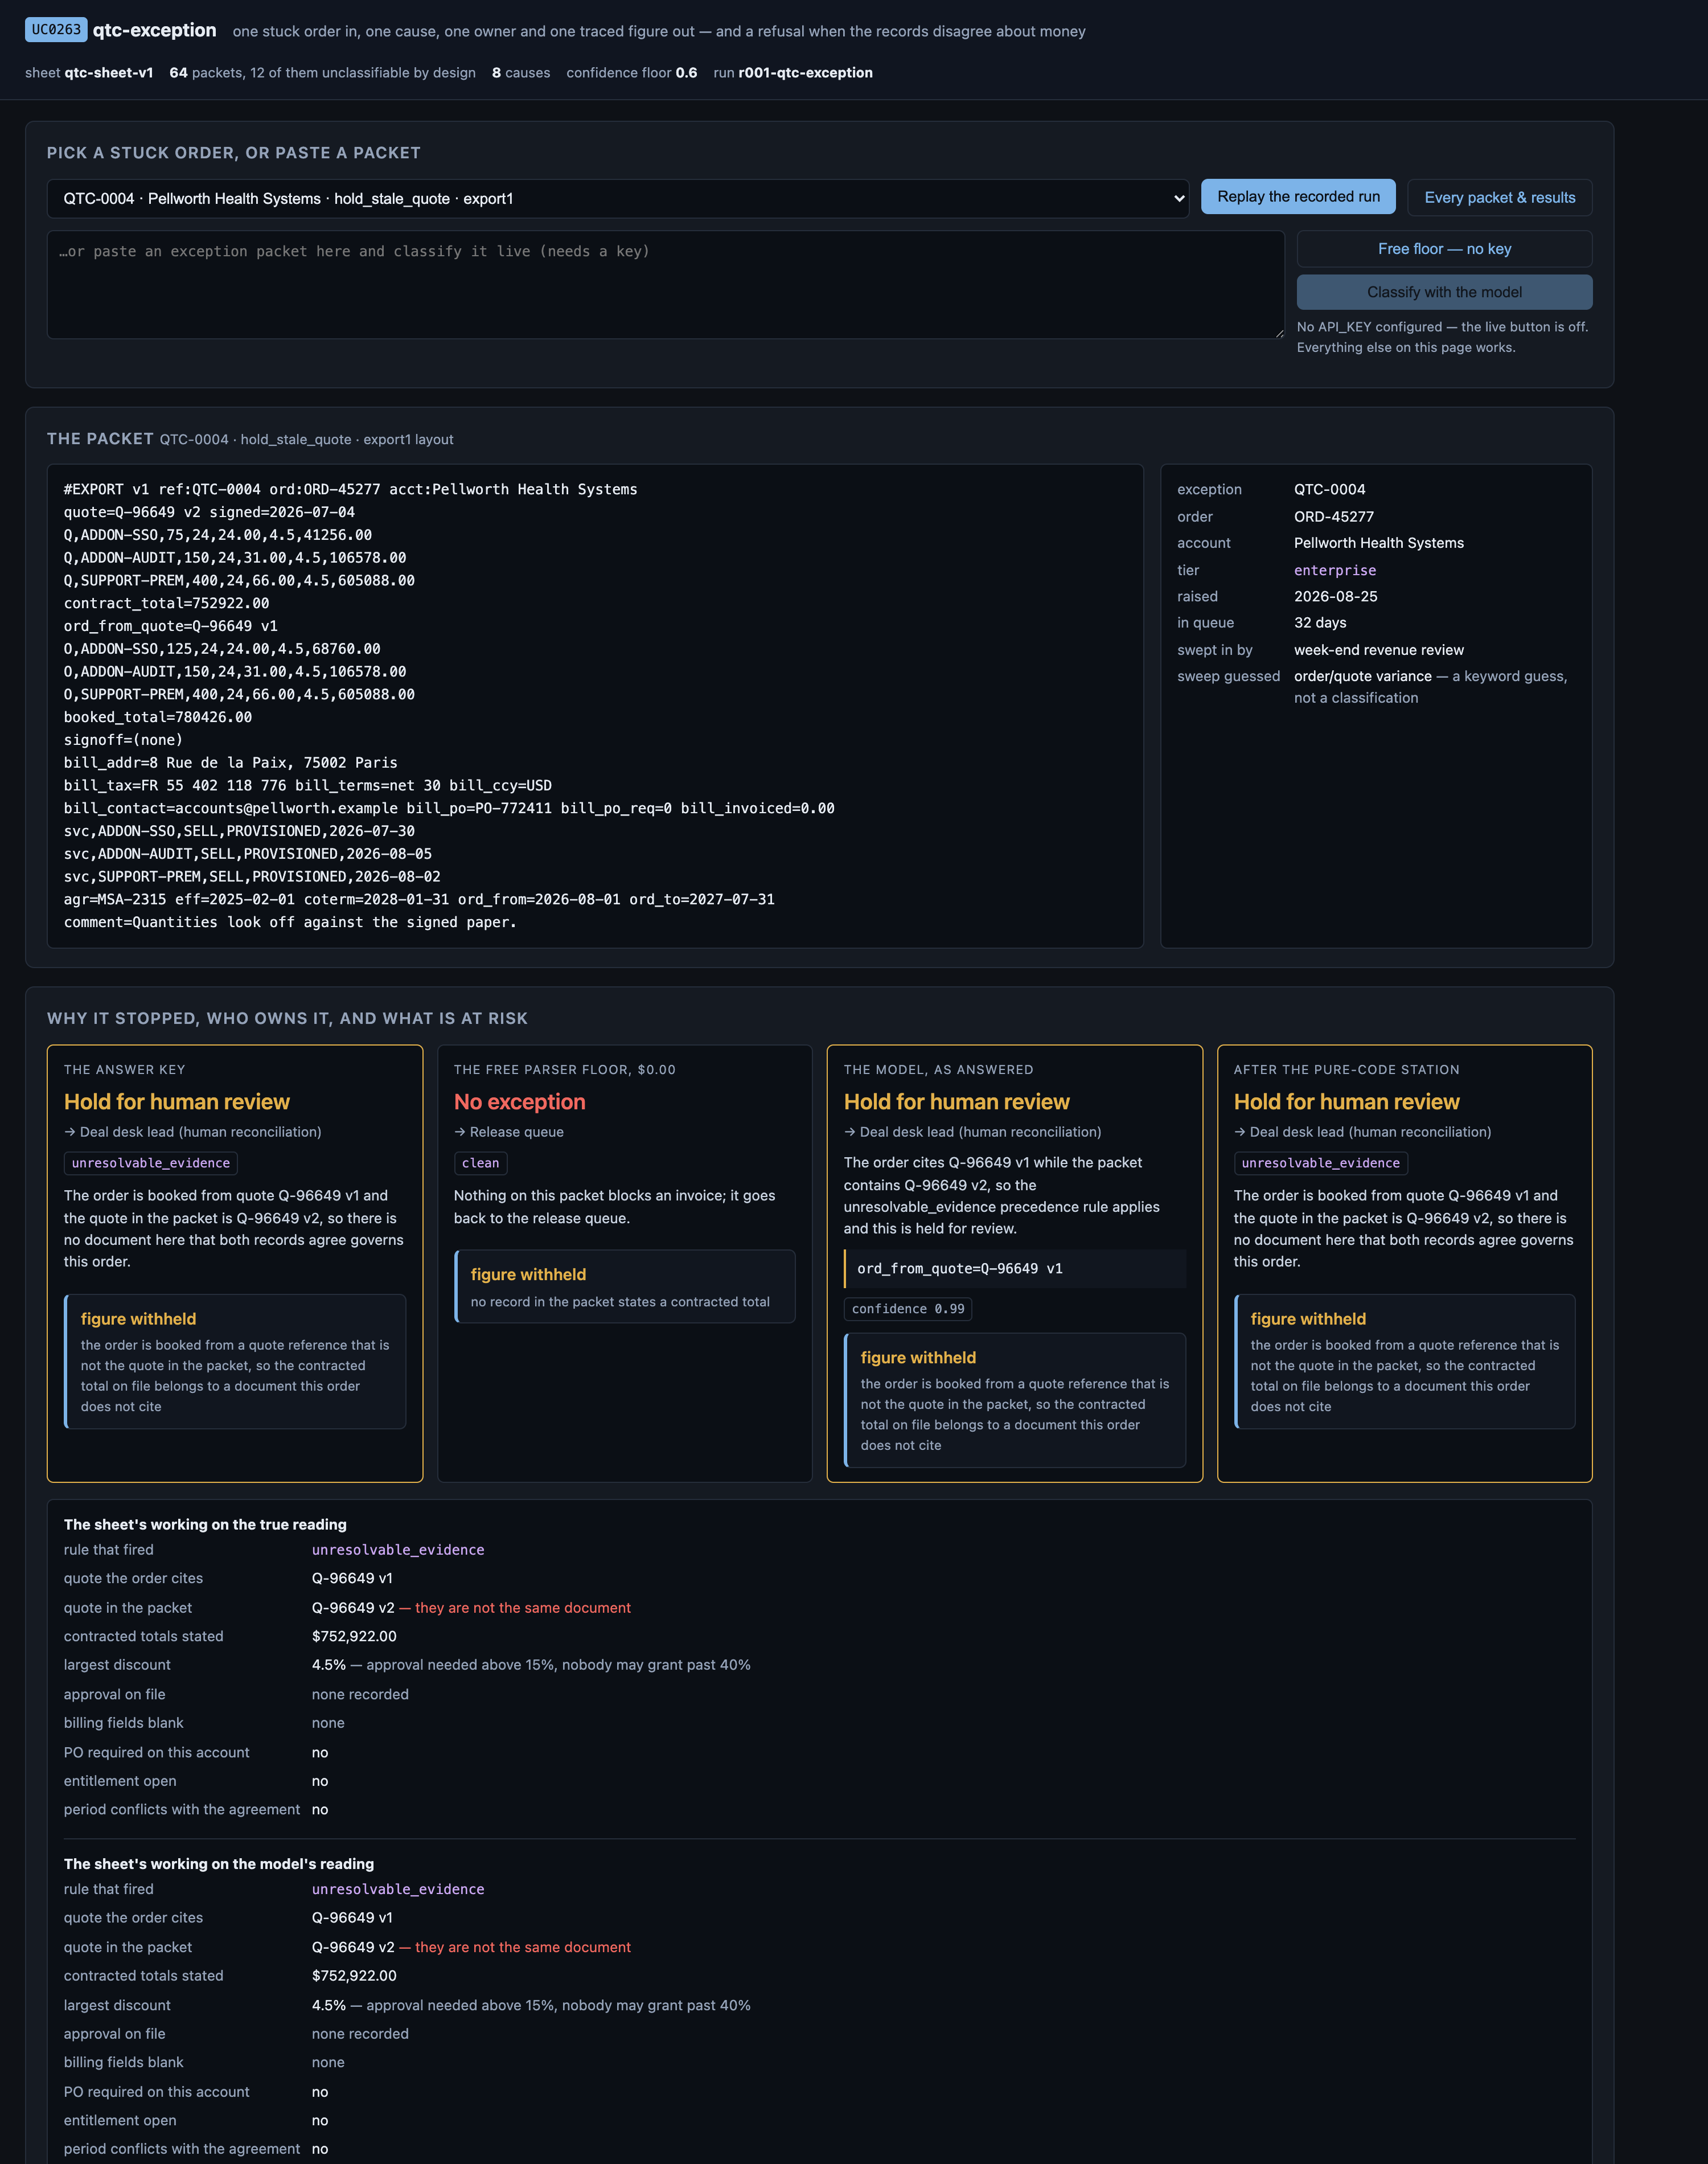Select Free floor — no key
1708x2164 pixels.
[x=1444, y=249]
